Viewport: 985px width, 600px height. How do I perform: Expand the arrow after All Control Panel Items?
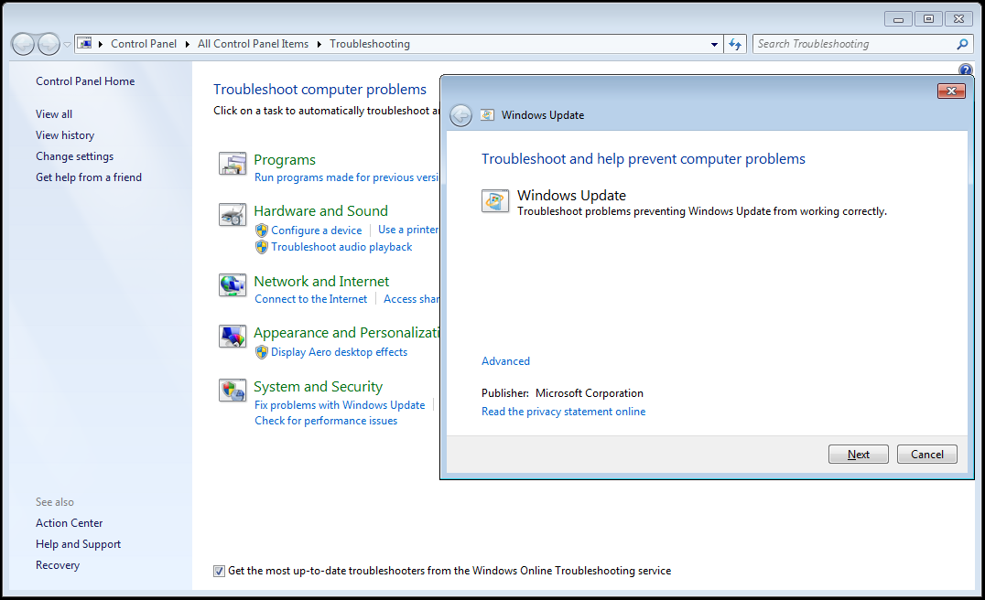pyautogui.click(x=319, y=44)
